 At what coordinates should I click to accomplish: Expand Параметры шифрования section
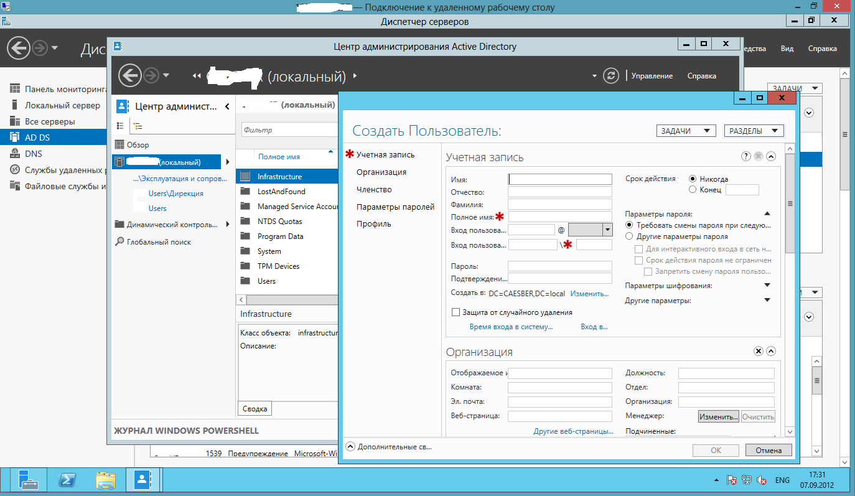(x=767, y=286)
